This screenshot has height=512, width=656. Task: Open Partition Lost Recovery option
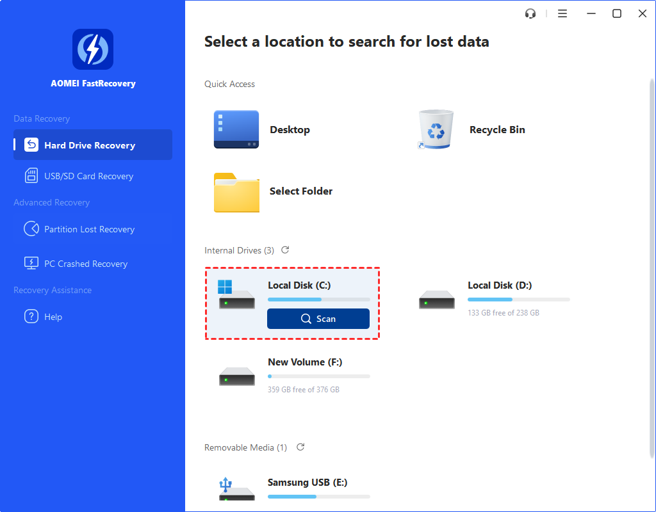click(93, 229)
